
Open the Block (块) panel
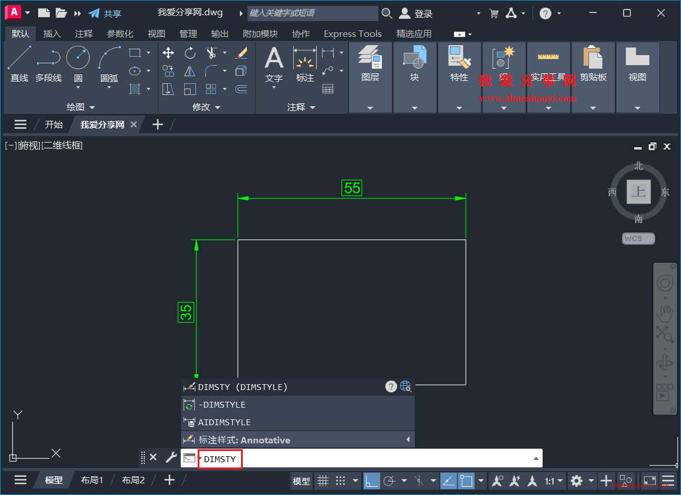pyautogui.click(x=414, y=77)
